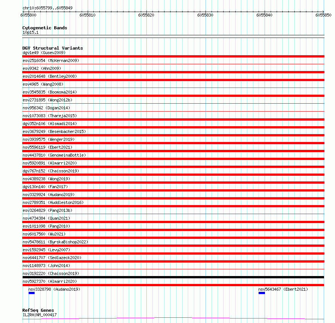Open variant esv2014648 (Bentley2008)

pyautogui.click(x=50, y=76)
